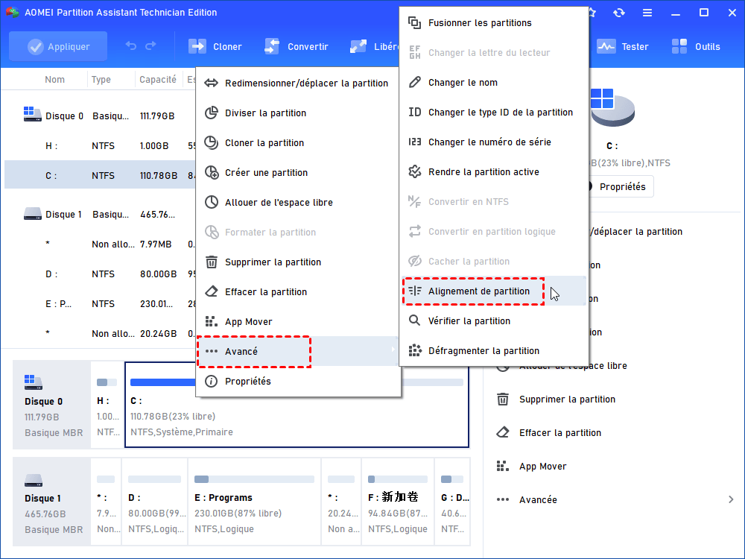Select the E: P... 230.01 partition row
The width and height of the screenshot is (745, 559).
pos(100,304)
